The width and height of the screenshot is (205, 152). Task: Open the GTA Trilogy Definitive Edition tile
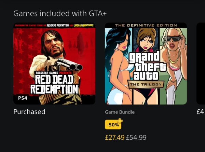coord(146,64)
